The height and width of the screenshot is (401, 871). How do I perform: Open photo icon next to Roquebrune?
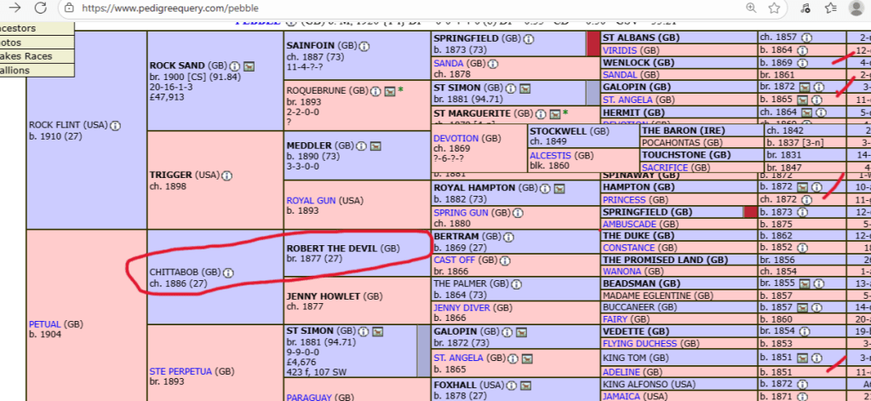pos(388,90)
